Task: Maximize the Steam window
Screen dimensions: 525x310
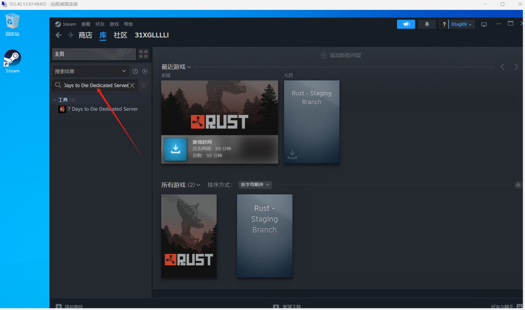Action: coord(511,24)
